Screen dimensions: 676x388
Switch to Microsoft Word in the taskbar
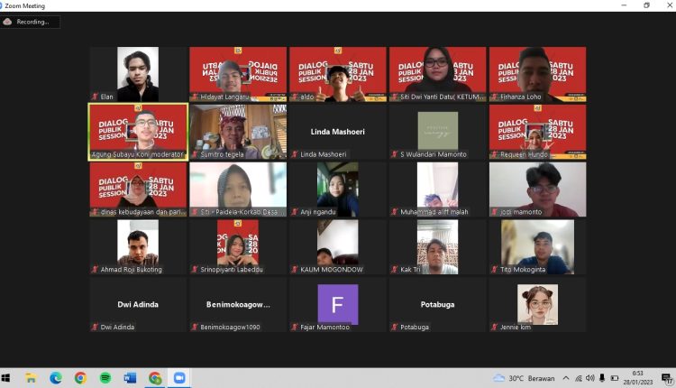[130, 378]
